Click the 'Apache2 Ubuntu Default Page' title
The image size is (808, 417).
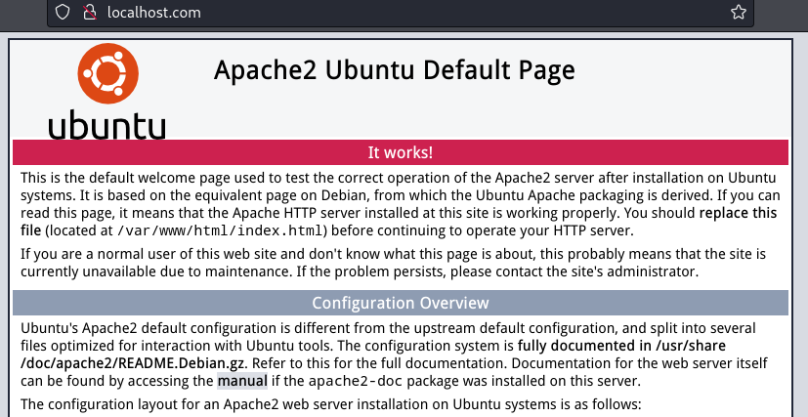coord(394,70)
